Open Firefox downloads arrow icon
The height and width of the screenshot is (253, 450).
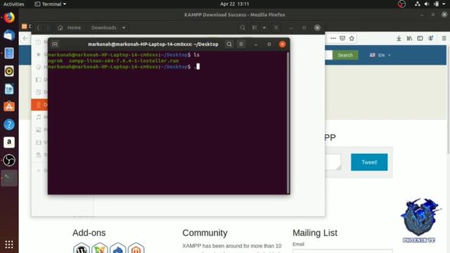pos(399,38)
